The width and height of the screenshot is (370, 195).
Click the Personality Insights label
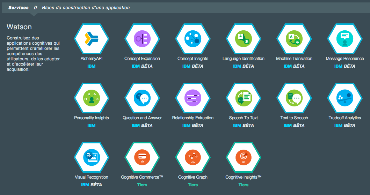tap(92, 118)
